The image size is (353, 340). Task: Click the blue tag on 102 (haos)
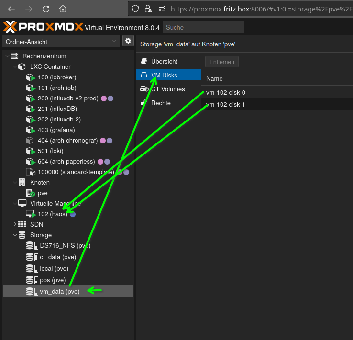point(73,214)
